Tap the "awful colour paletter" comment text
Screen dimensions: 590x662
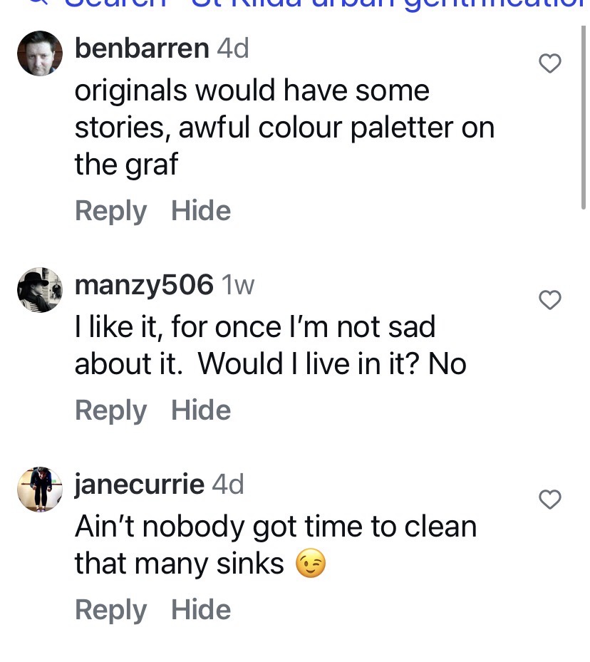284,128
